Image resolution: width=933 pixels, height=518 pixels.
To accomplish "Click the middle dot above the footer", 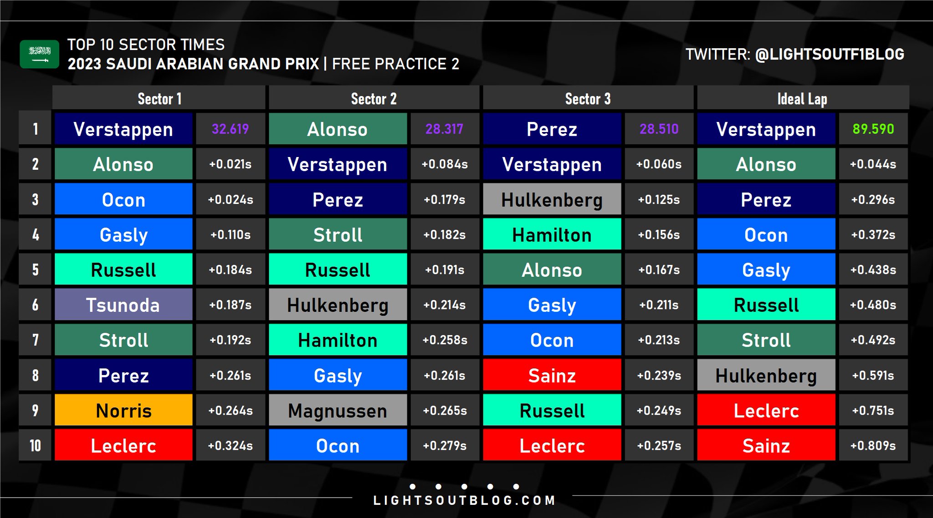I will [x=464, y=487].
